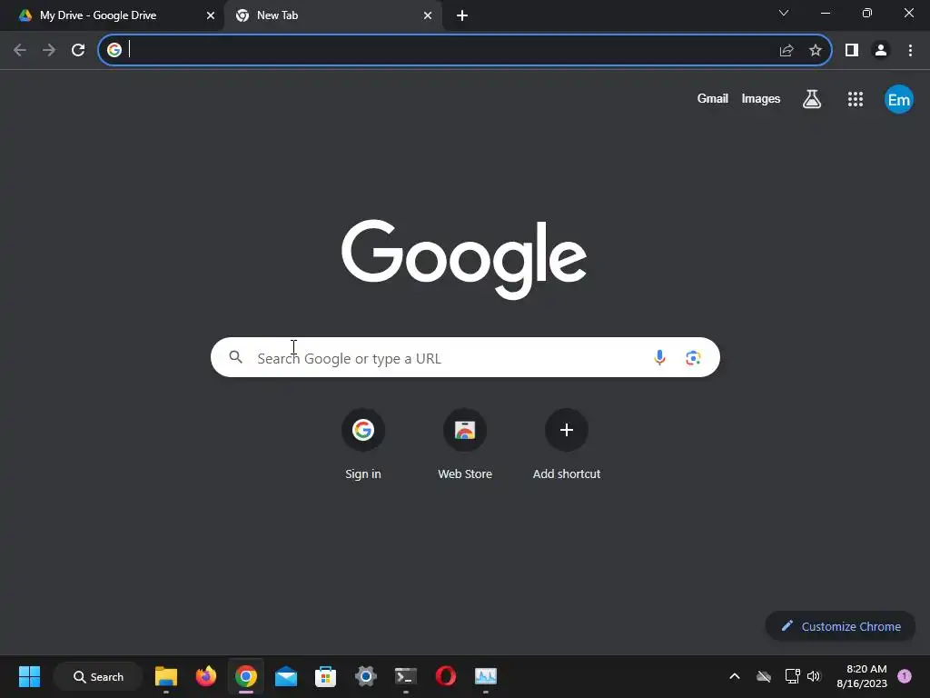
Task: Open Firefox from the taskbar
Action: (x=206, y=676)
